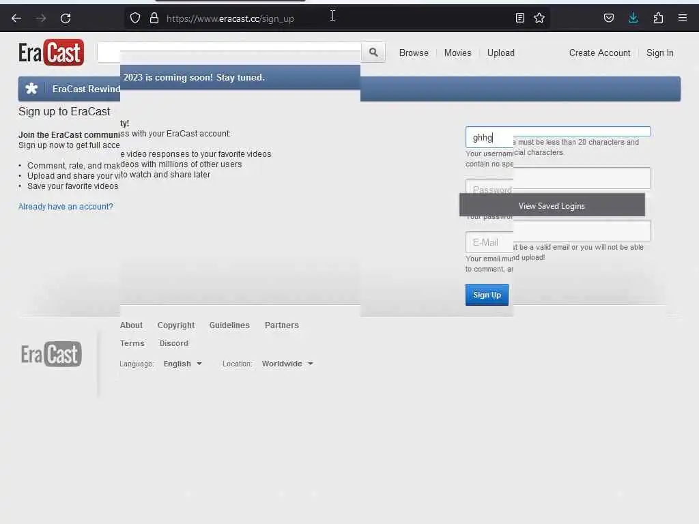Image resolution: width=699 pixels, height=524 pixels.
Task: Click the address bar URL field
Action: [x=337, y=18]
